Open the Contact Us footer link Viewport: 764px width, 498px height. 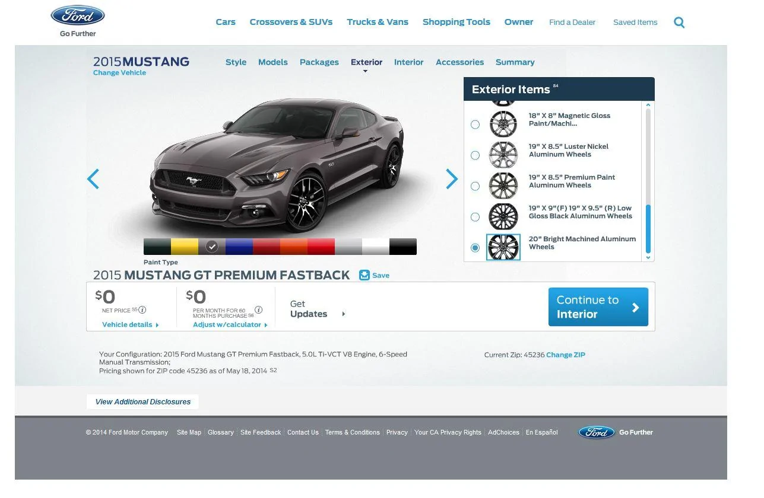point(303,433)
